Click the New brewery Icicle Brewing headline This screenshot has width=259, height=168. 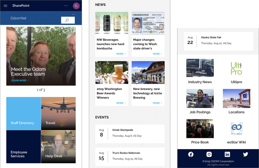147,93
